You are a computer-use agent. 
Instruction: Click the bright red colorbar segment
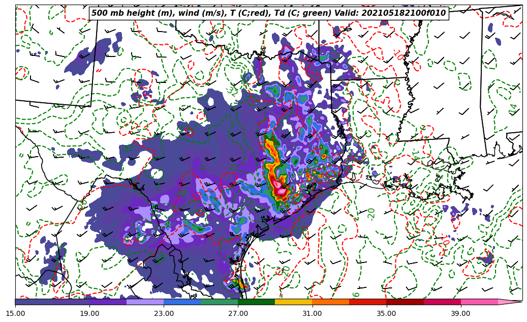click(367, 302)
